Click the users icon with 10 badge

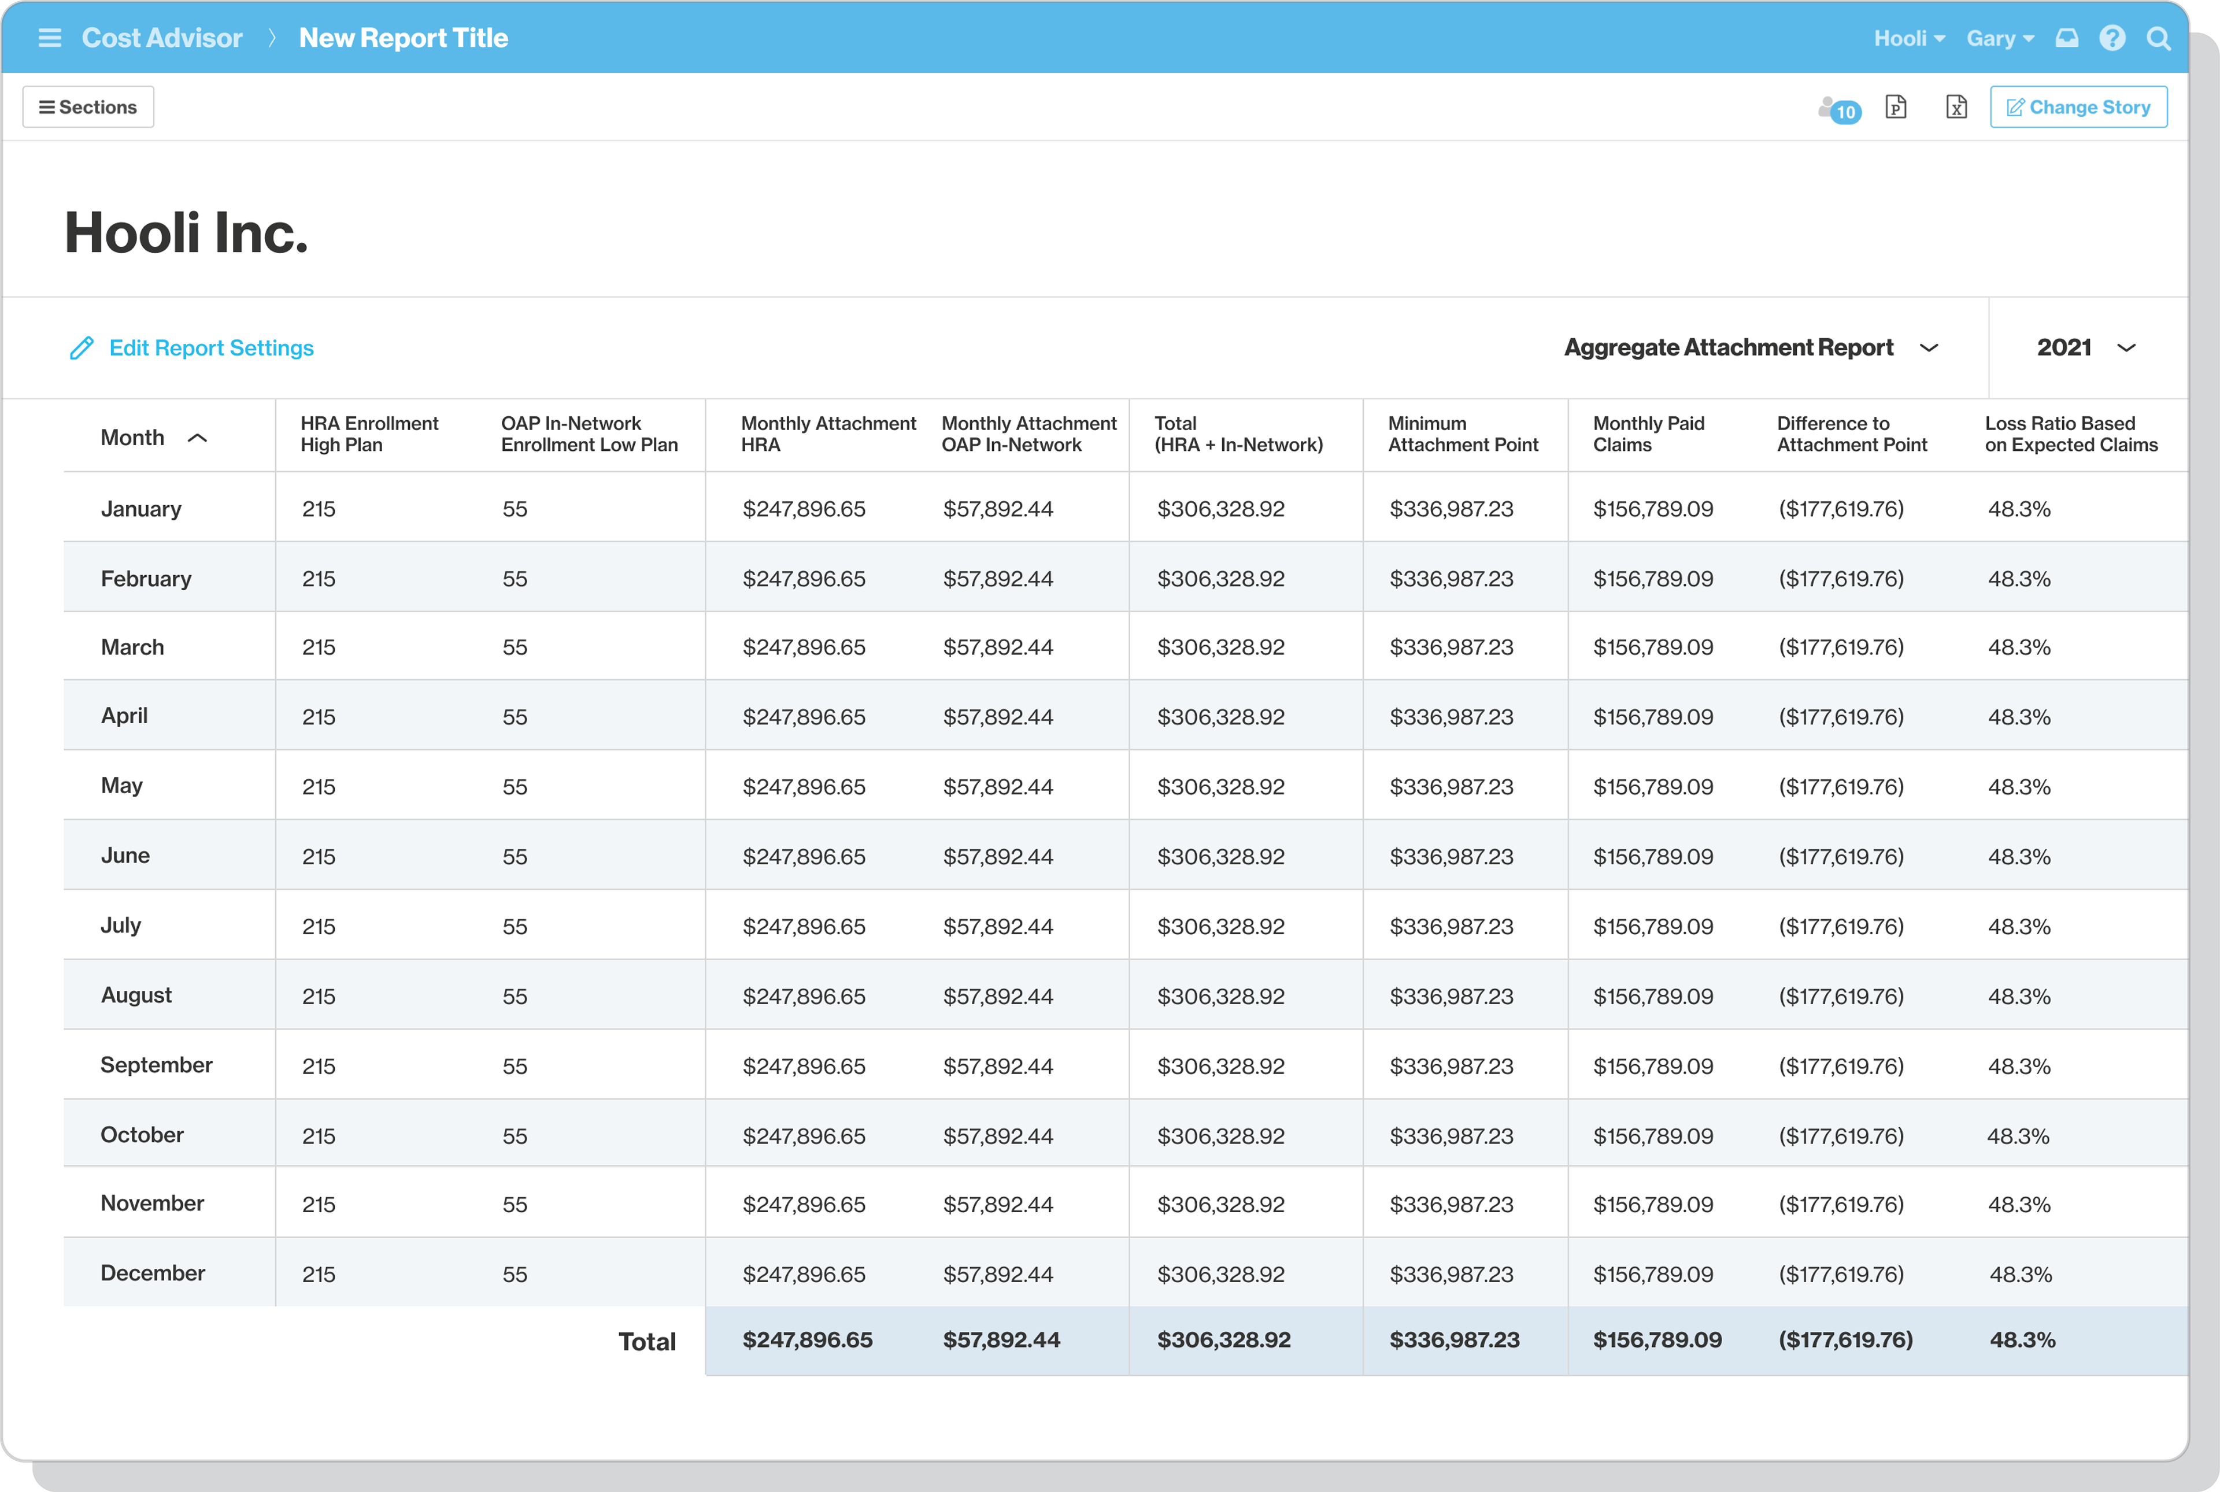(1837, 109)
